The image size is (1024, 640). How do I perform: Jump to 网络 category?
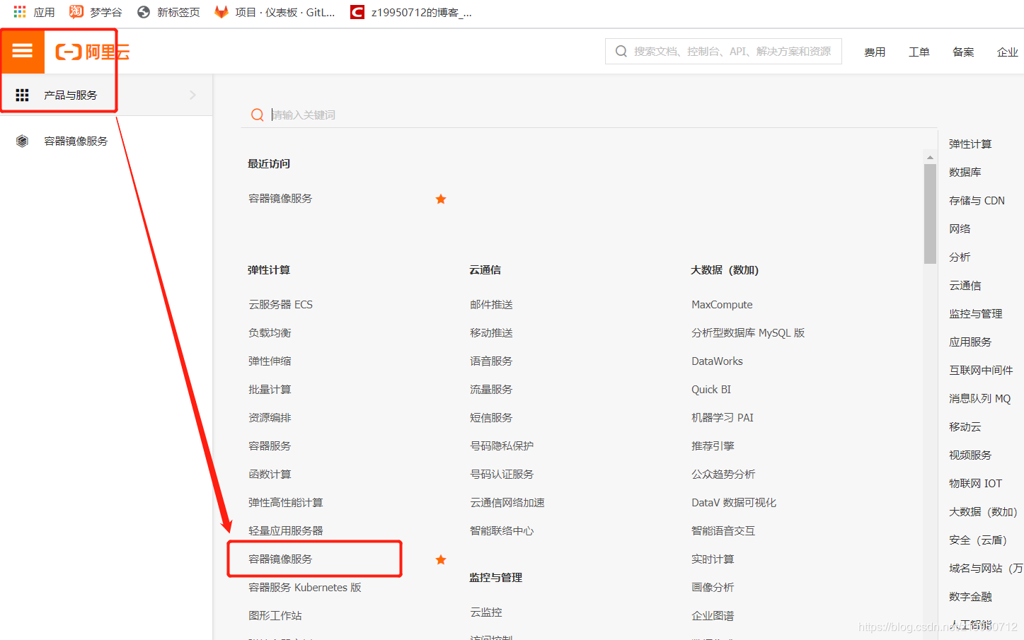tap(960, 229)
